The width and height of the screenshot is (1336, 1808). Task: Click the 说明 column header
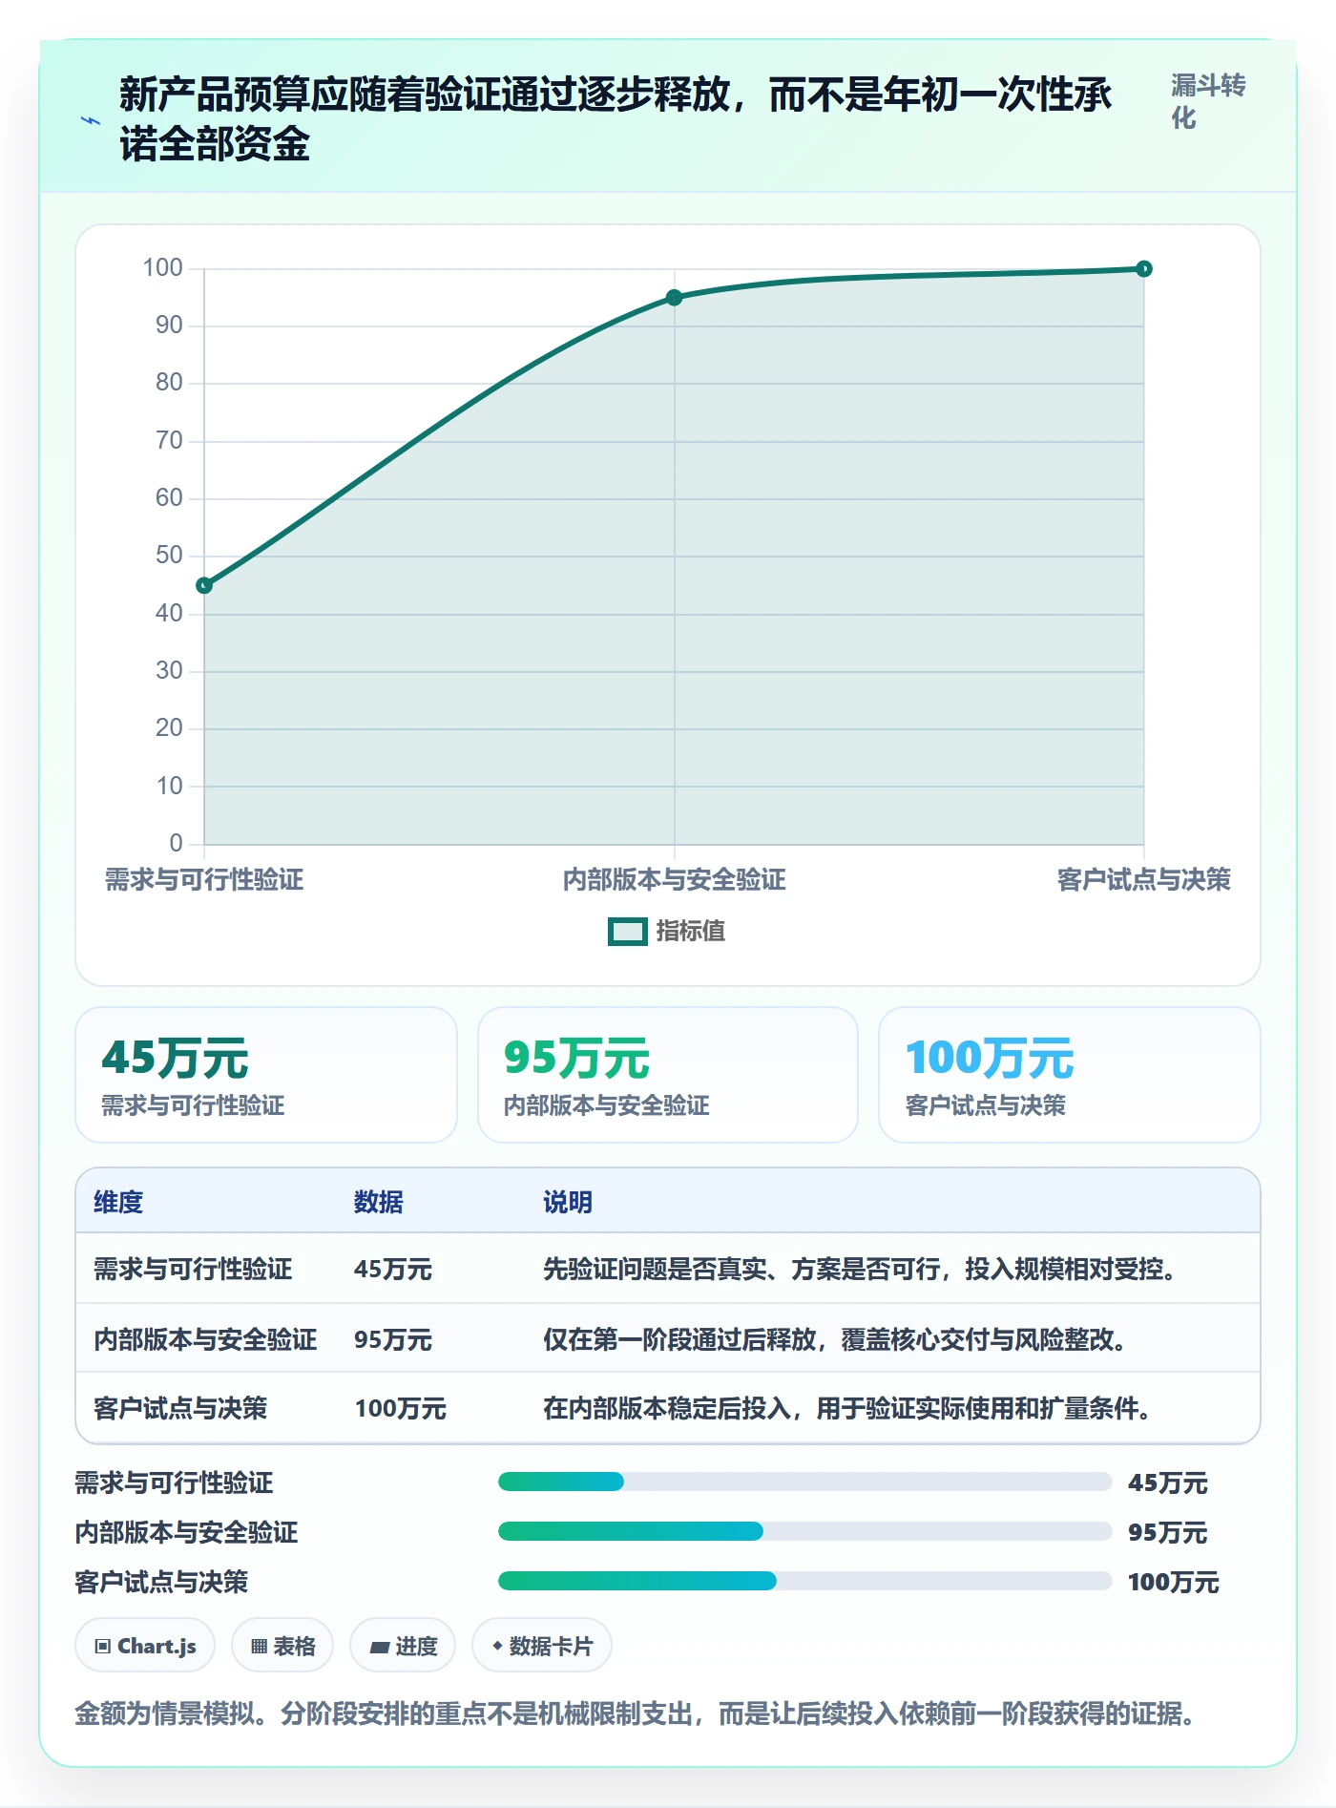pos(568,1202)
